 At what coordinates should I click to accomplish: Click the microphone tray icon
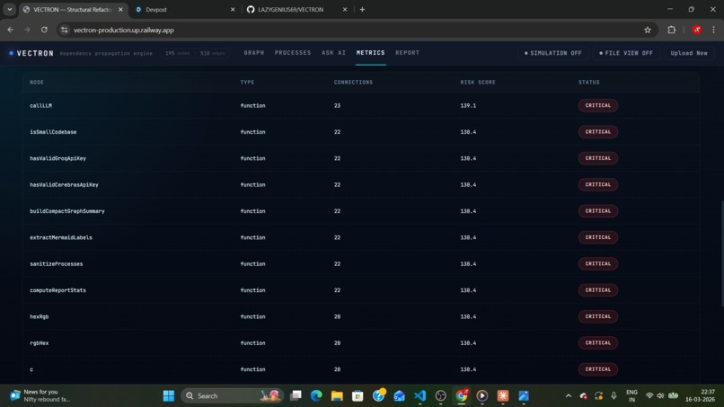(614, 396)
